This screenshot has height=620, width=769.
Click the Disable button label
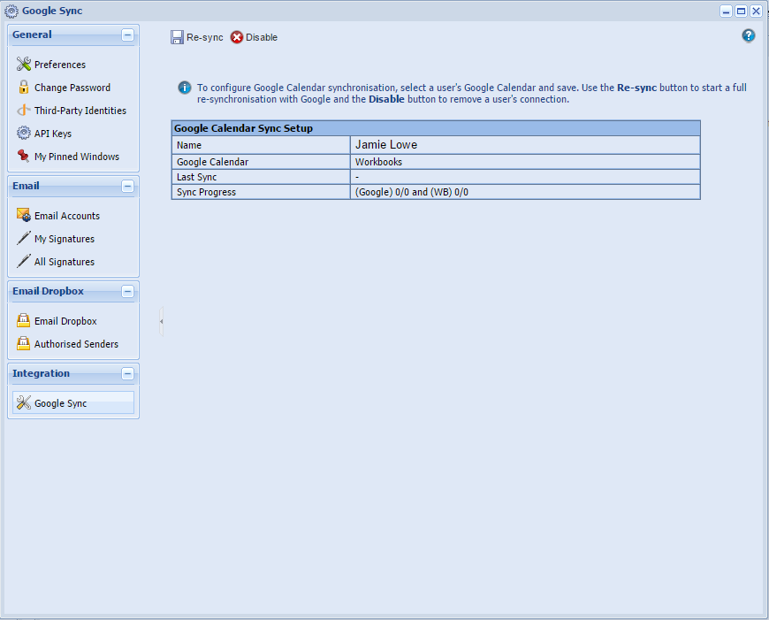click(262, 37)
